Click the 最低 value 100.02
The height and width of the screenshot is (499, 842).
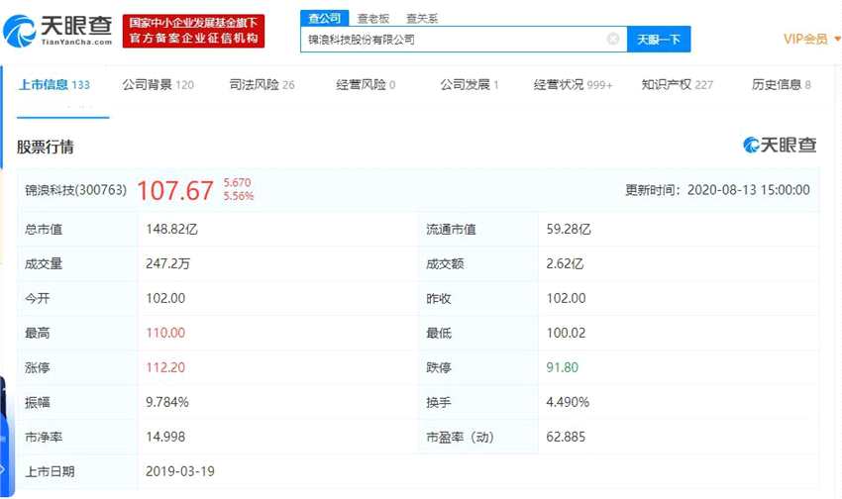566,333
